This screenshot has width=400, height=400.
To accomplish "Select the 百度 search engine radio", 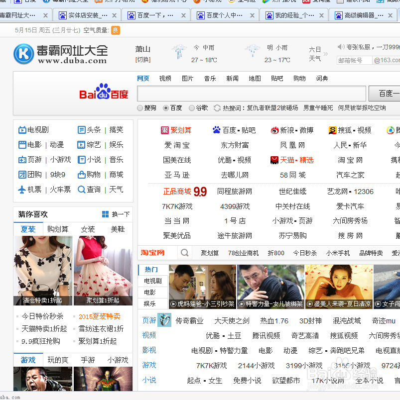I will point(166,108).
